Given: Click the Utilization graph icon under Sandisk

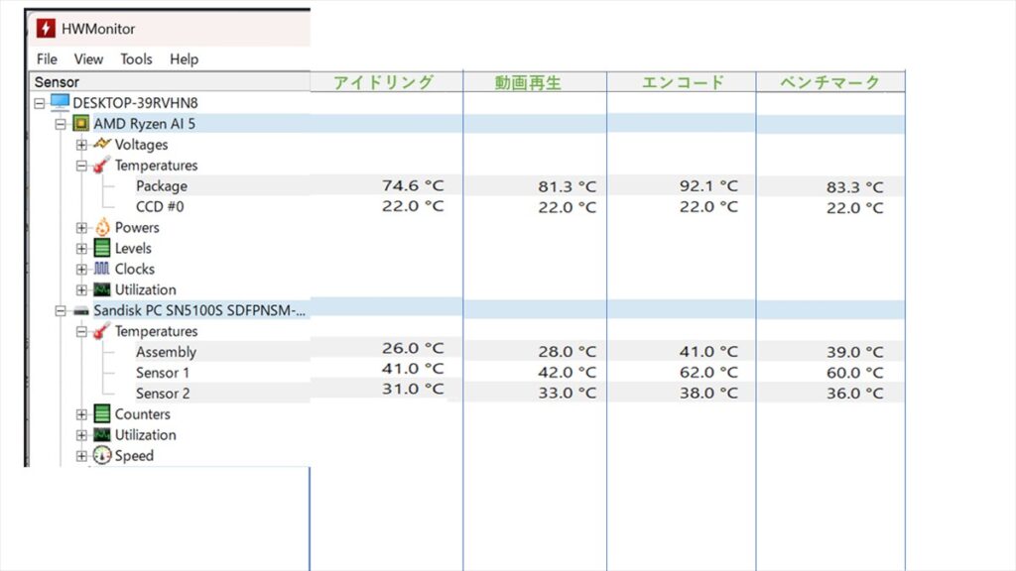Looking at the screenshot, I should click(x=102, y=434).
